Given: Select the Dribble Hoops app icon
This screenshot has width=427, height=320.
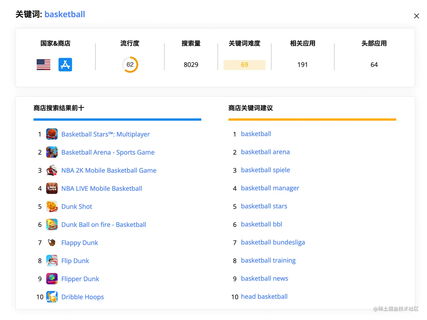Looking at the screenshot, I should (52, 297).
